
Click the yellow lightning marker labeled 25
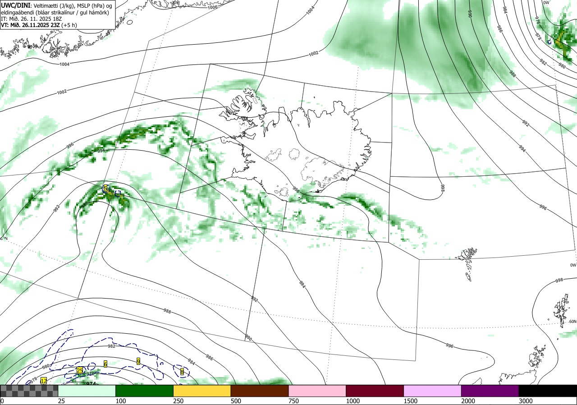tap(80, 371)
